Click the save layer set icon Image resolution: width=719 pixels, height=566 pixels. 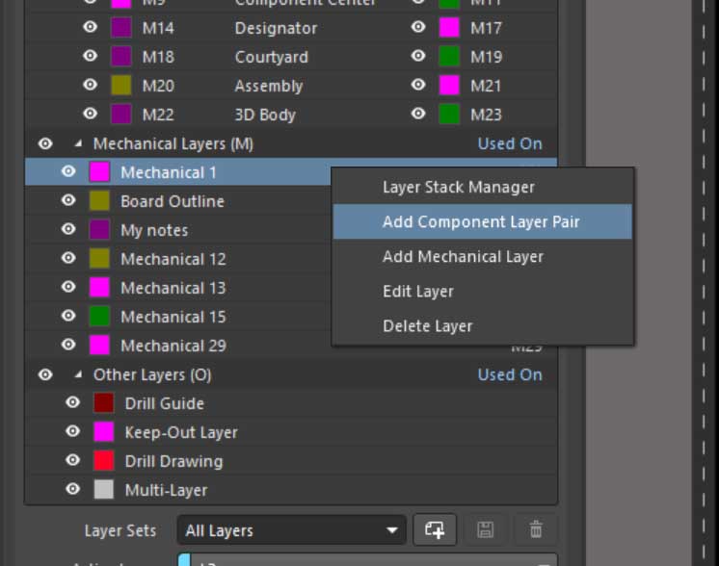click(486, 529)
